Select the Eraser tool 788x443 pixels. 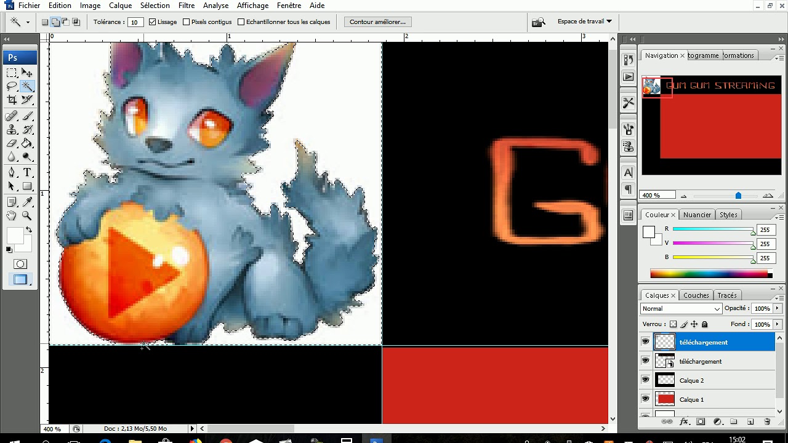12,143
